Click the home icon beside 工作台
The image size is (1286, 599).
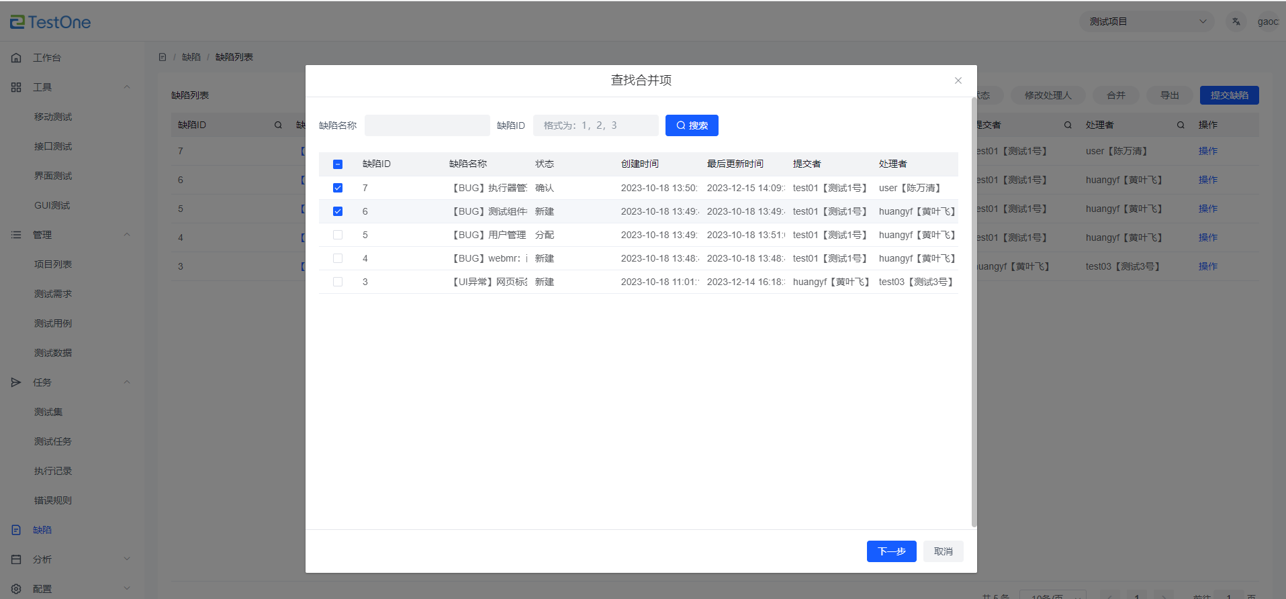[16, 58]
